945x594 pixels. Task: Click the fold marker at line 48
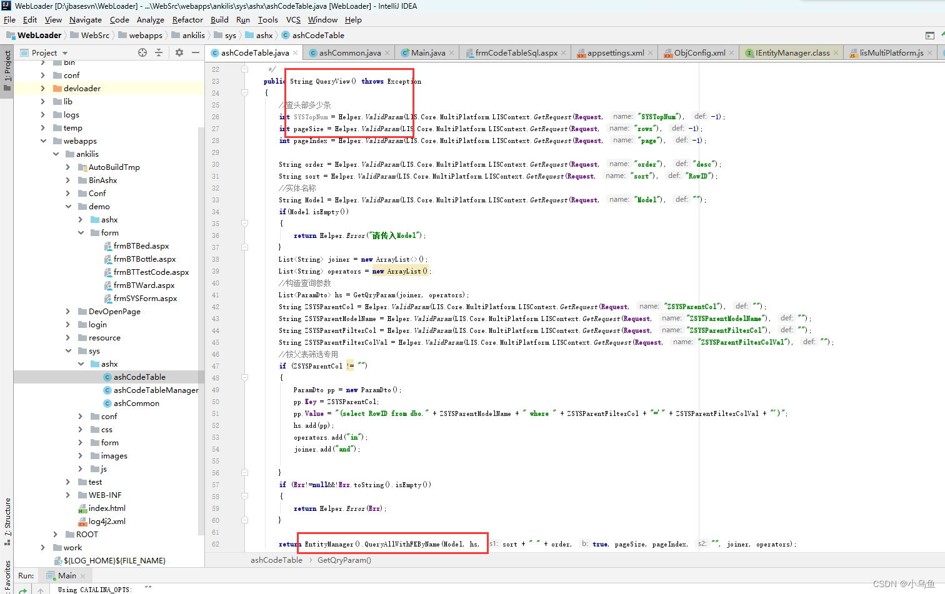[244, 377]
